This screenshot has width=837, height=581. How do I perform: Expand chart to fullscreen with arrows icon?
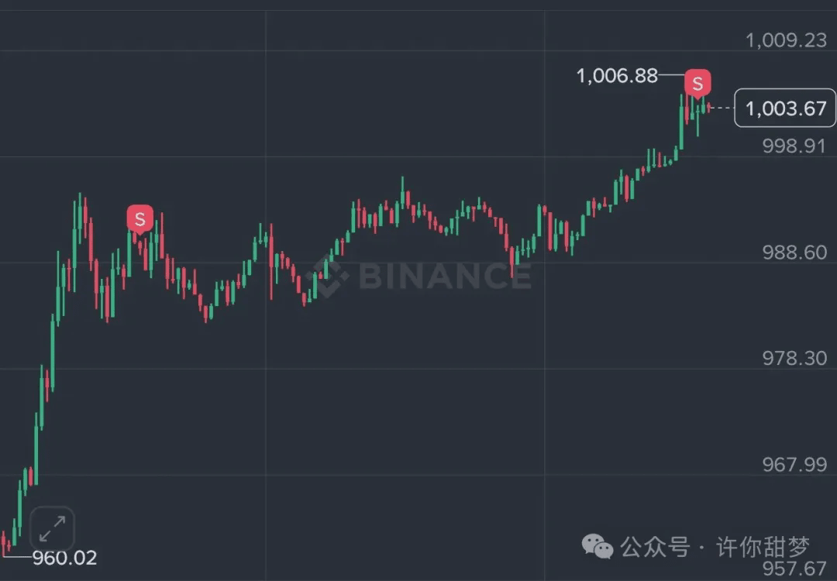pos(53,528)
